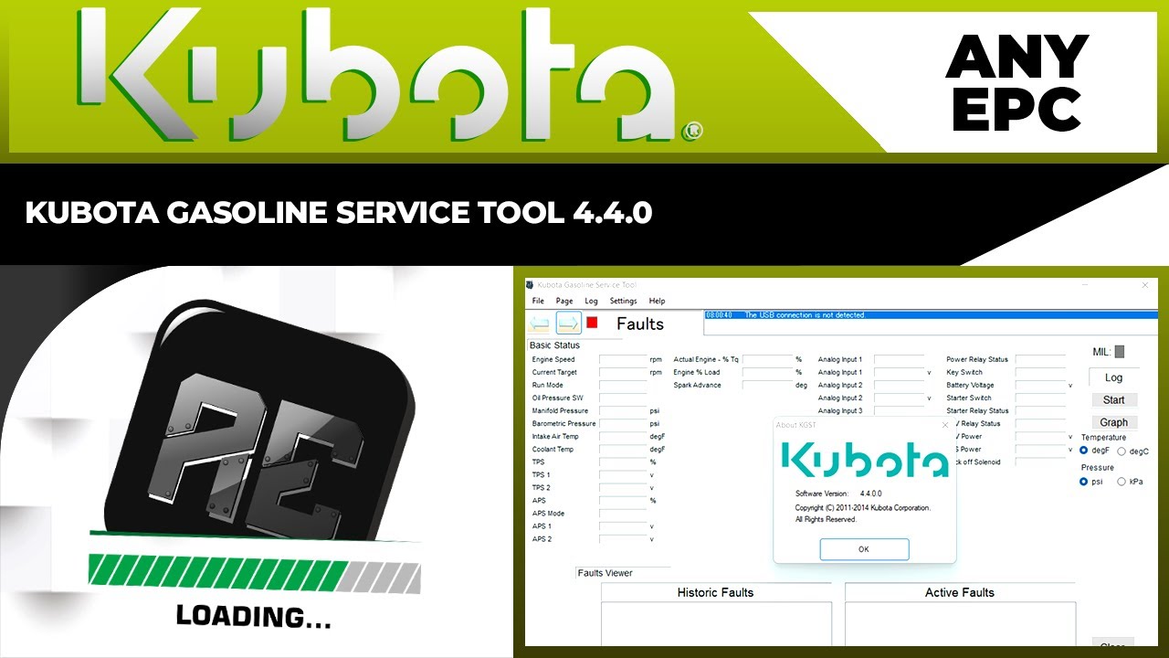Click the Battery Voltage value field

tap(1040, 386)
